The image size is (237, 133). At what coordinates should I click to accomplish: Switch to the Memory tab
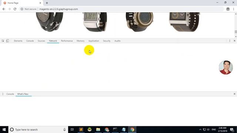pyautogui.click(x=80, y=41)
